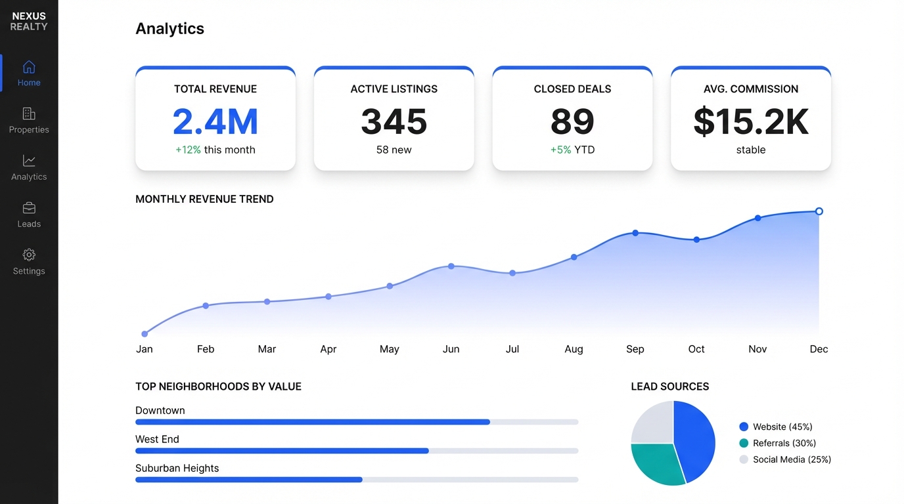Click the blue Website legend color dot
Viewport: 904px width, 504px height.
click(742, 427)
